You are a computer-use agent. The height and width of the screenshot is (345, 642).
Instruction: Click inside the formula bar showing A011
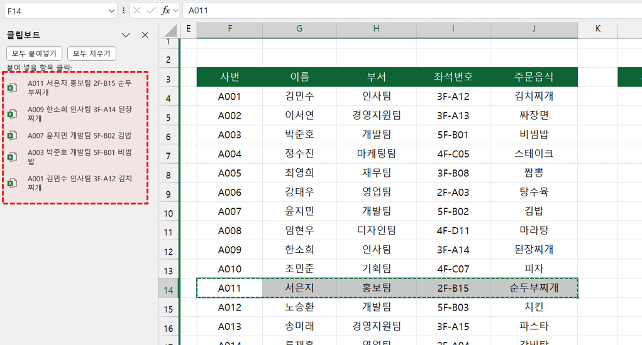(409, 11)
